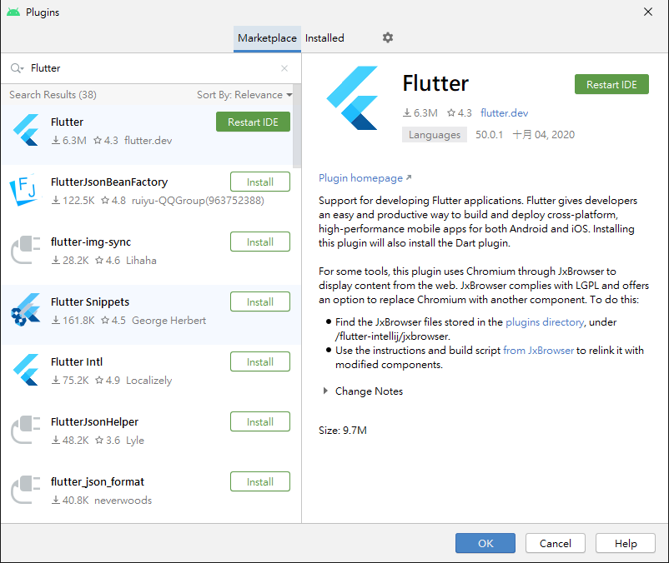Open the plugins directory link
The height and width of the screenshot is (563, 669).
(x=545, y=322)
